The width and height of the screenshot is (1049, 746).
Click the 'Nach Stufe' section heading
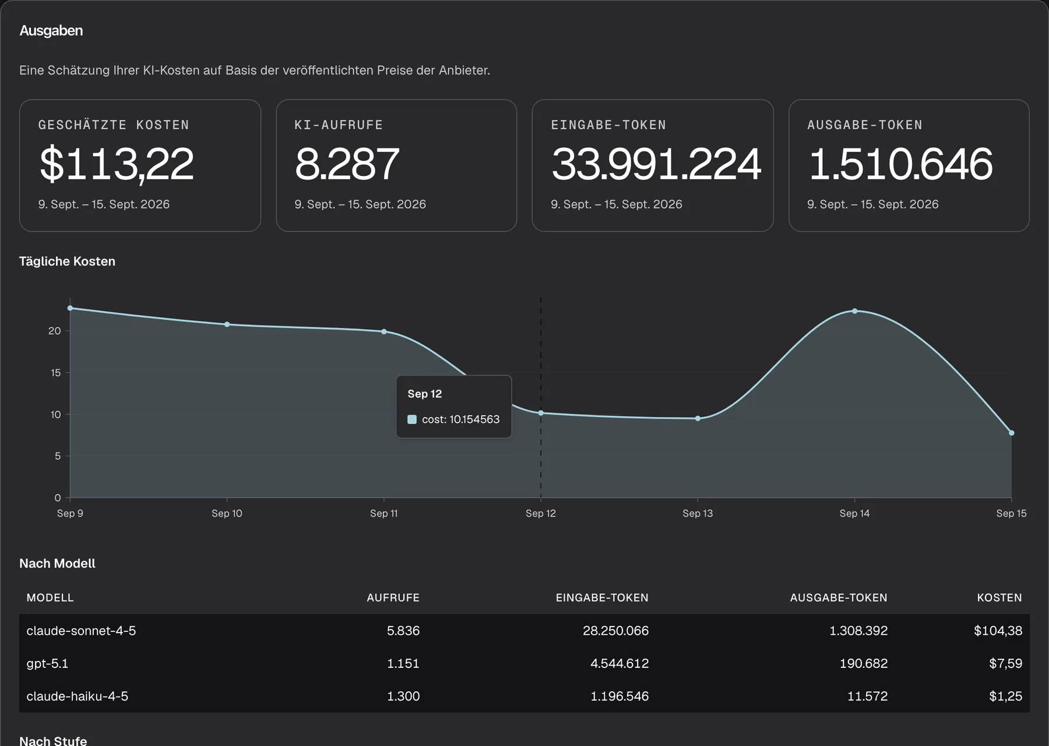tap(53, 740)
